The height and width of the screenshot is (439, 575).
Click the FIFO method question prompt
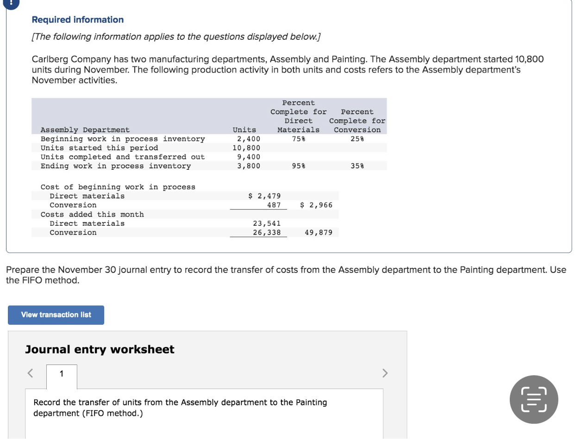(x=286, y=275)
